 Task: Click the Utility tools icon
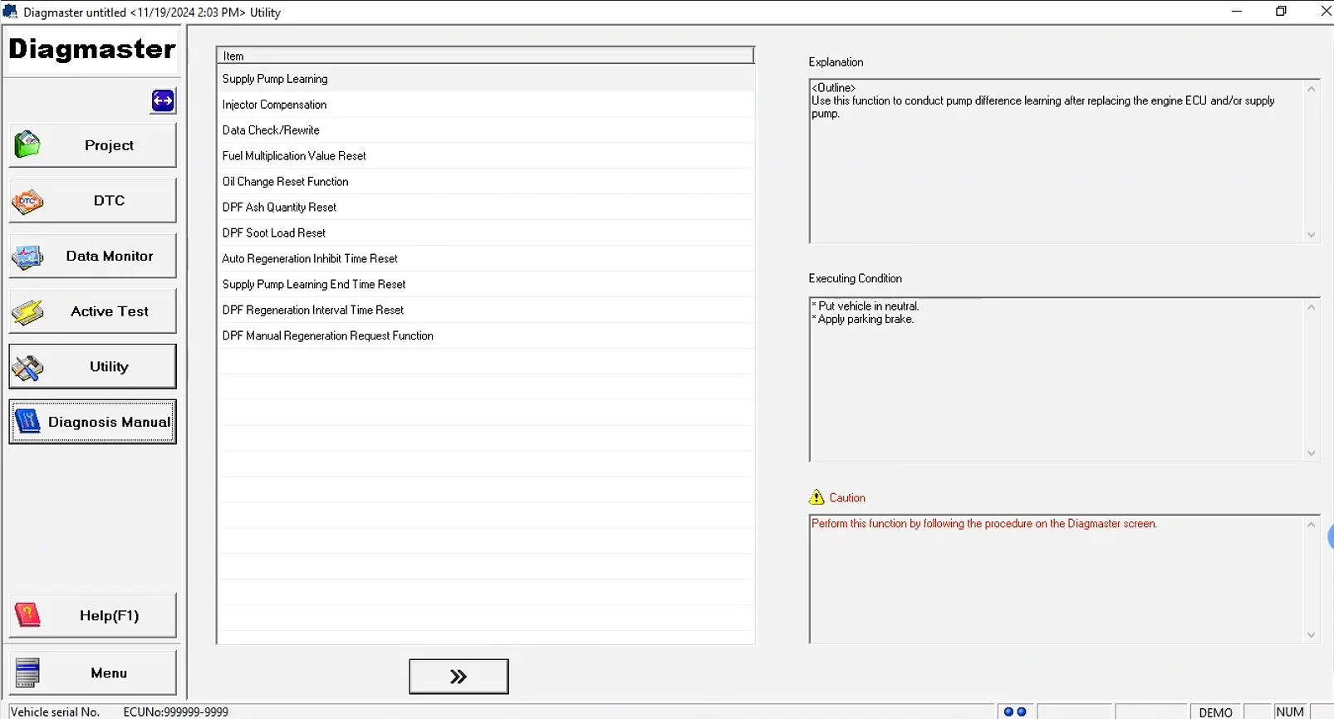27,368
